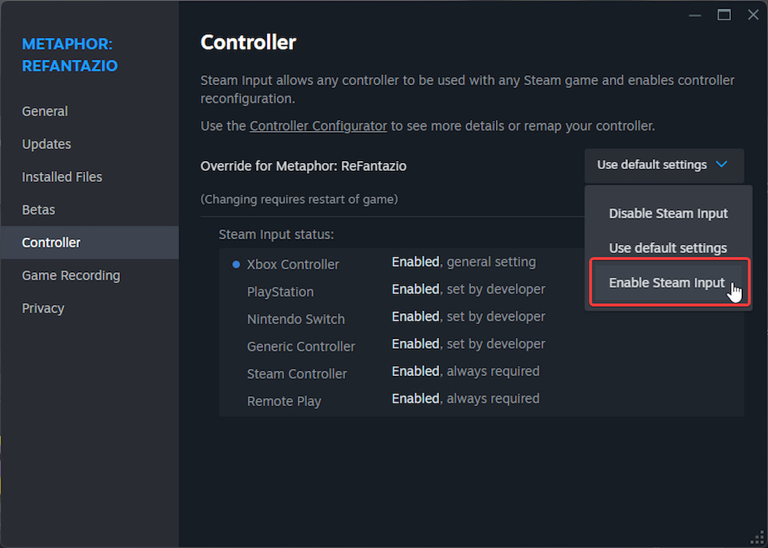Click the window resize grip
The height and width of the screenshot is (548, 768).
[758, 538]
